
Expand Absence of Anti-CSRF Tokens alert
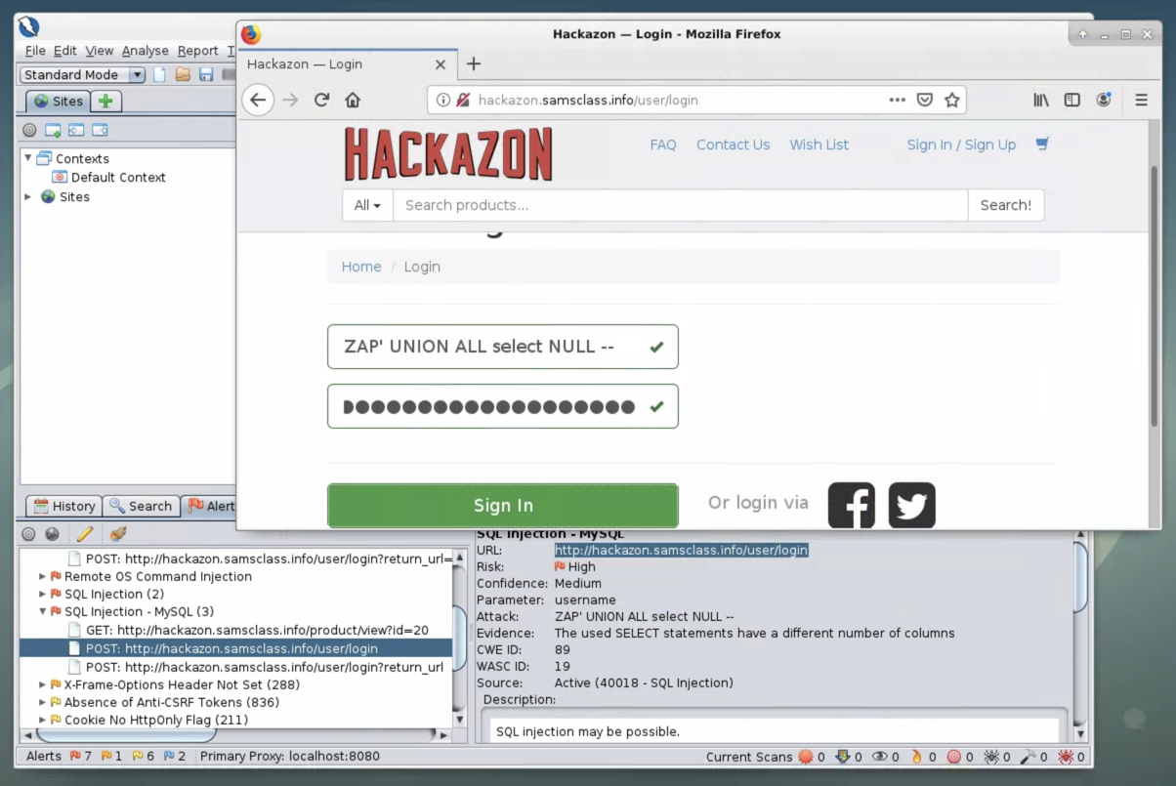(x=42, y=702)
